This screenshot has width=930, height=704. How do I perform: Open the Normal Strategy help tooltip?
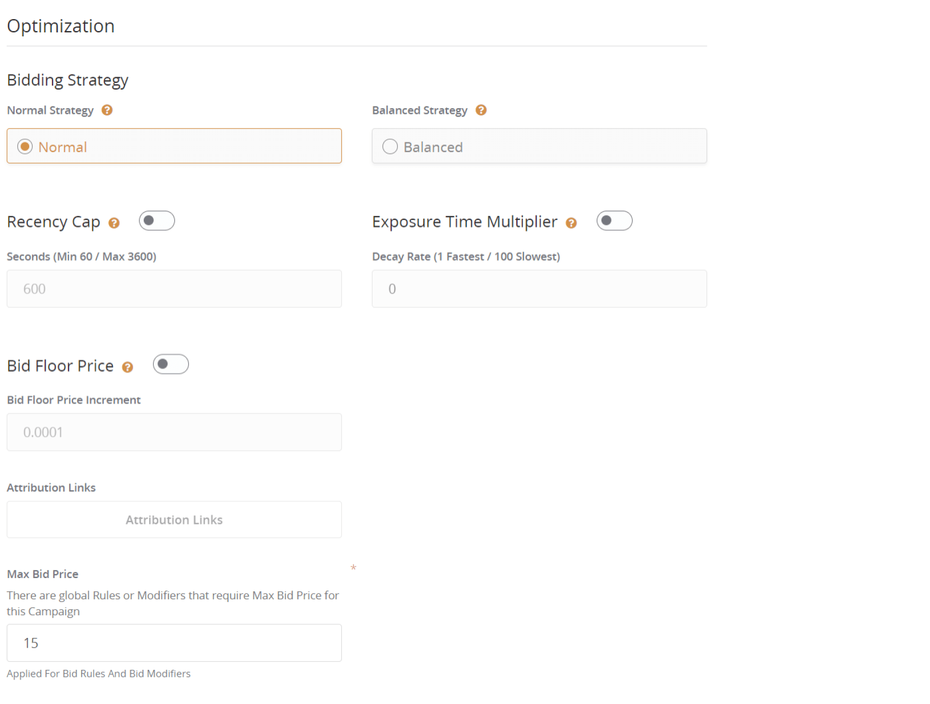click(107, 110)
